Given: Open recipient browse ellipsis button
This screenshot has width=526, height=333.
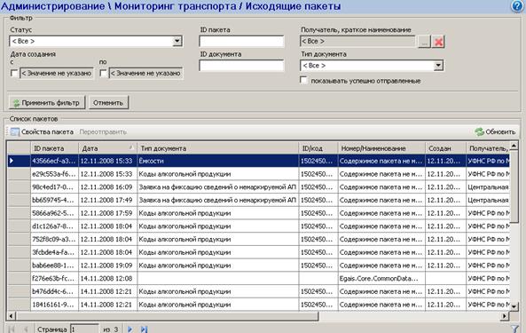Looking at the screenshot, I should coord(424,42).
